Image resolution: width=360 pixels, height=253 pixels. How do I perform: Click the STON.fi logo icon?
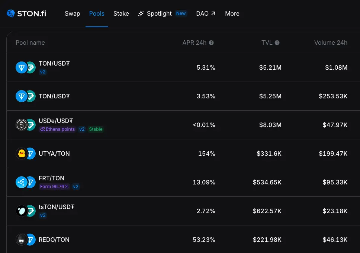click(x=10, y=14)
